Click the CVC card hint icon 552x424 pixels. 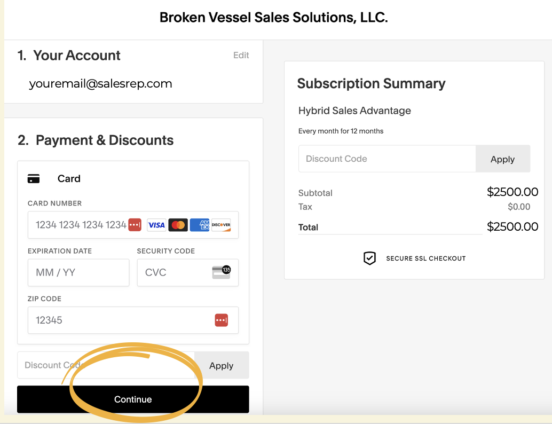pyautogui.click(x=222, y=272)
